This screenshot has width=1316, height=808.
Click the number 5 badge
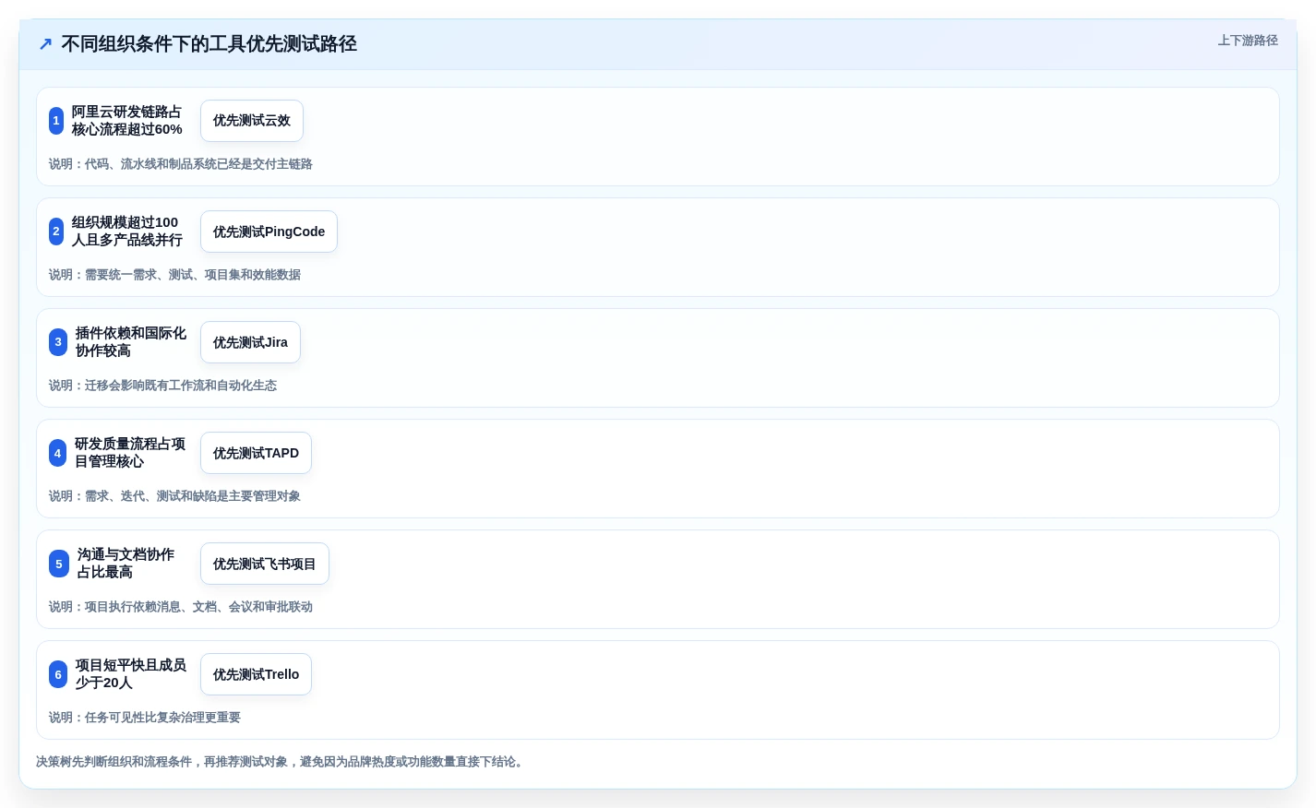(59, 564)
